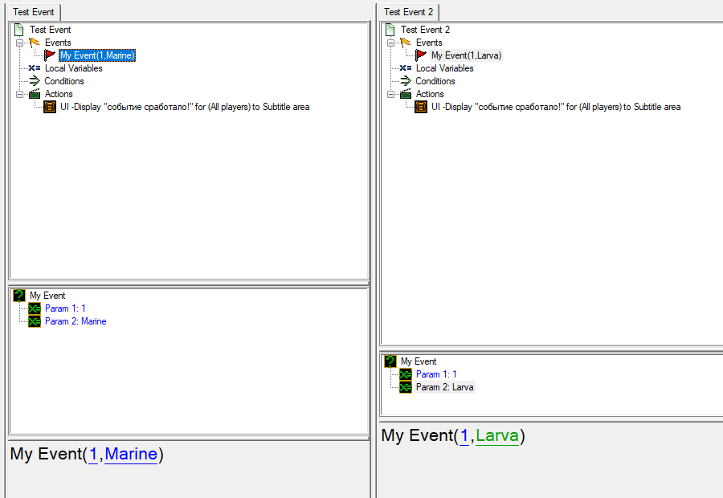Screen dimensions: 723x498
Task: Click the icon beside Param 1: 1 in left panel
Action: click(35, 308)
